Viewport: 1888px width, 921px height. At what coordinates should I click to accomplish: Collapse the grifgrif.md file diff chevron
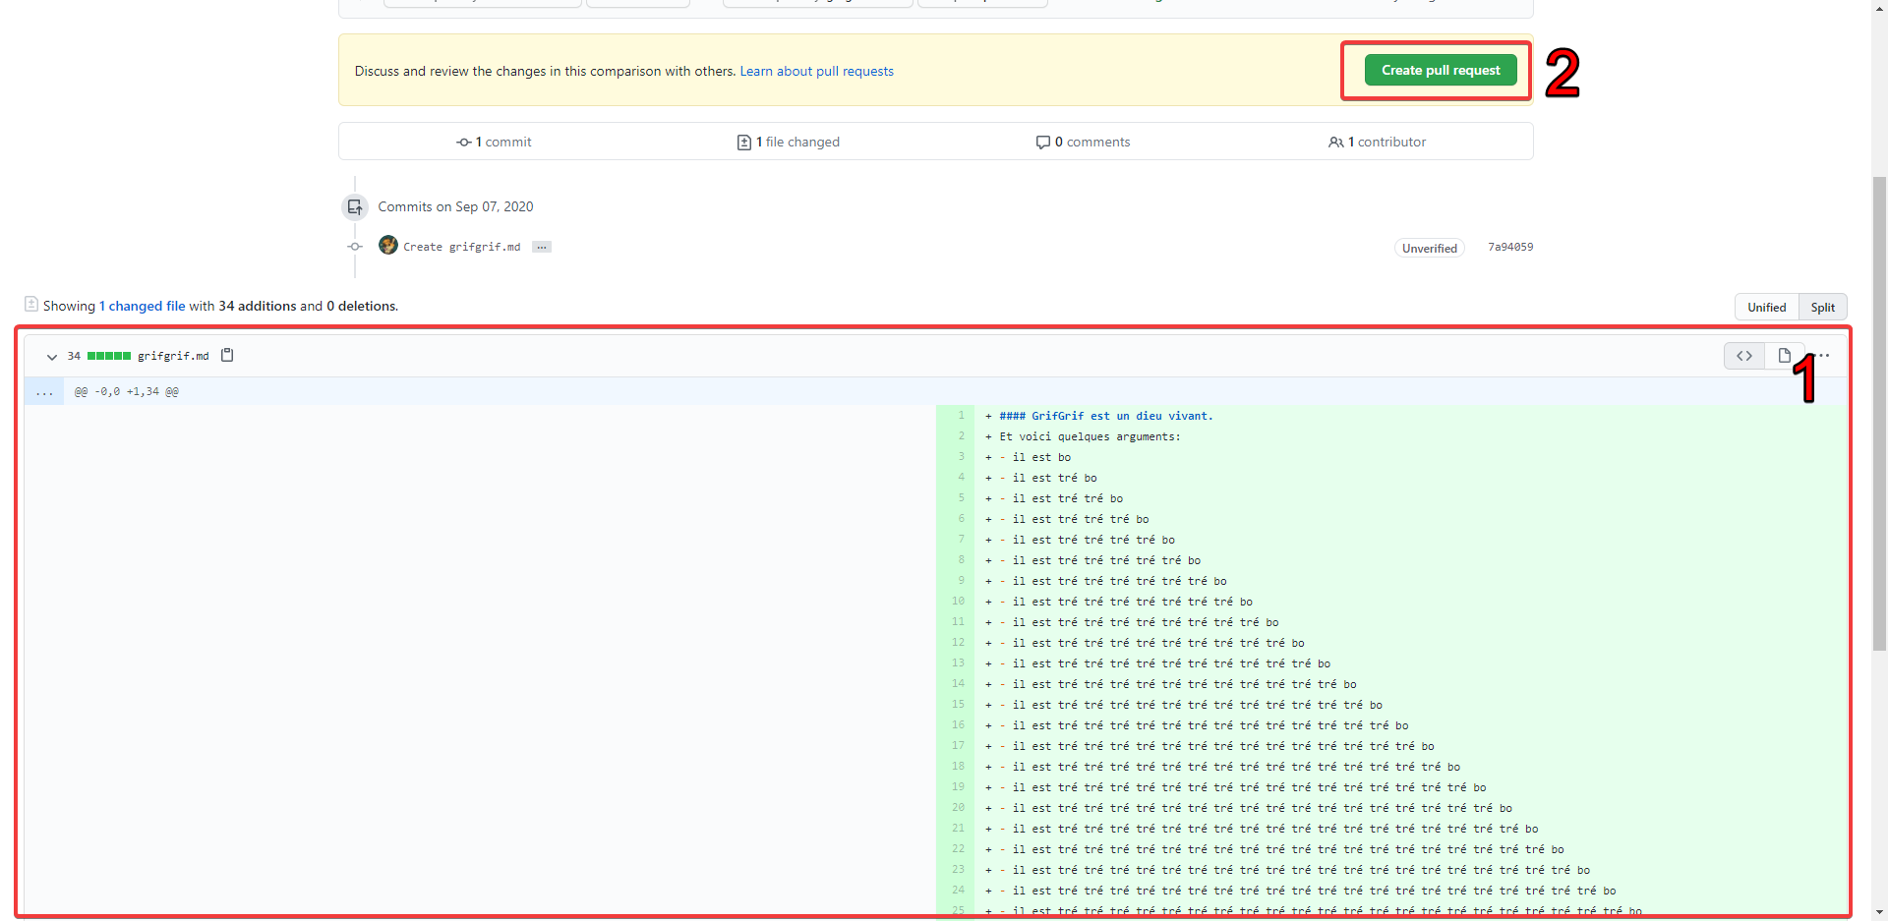pos(52,357)
